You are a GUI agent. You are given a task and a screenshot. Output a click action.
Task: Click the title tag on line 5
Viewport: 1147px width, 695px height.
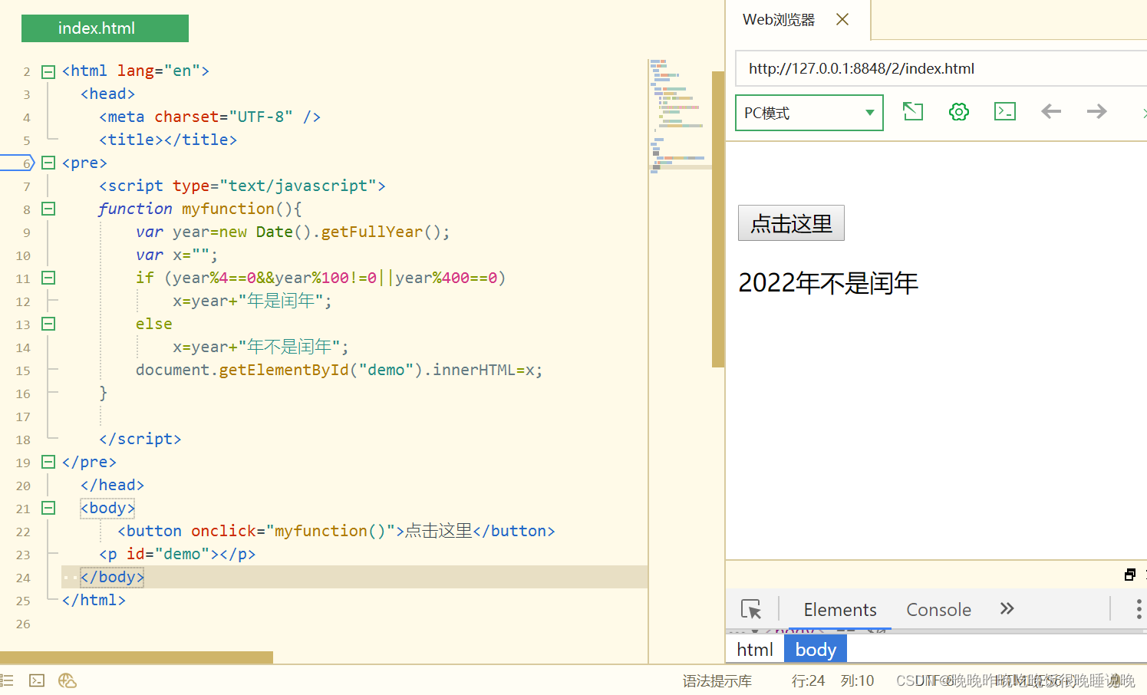point(168,140)
